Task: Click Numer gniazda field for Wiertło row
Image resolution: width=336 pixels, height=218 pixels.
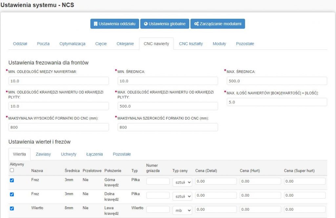Action: [x=158, y=209]
